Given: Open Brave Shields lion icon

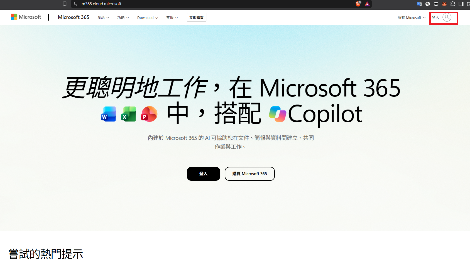Looking at the screenshot, I should click(358, 4).
